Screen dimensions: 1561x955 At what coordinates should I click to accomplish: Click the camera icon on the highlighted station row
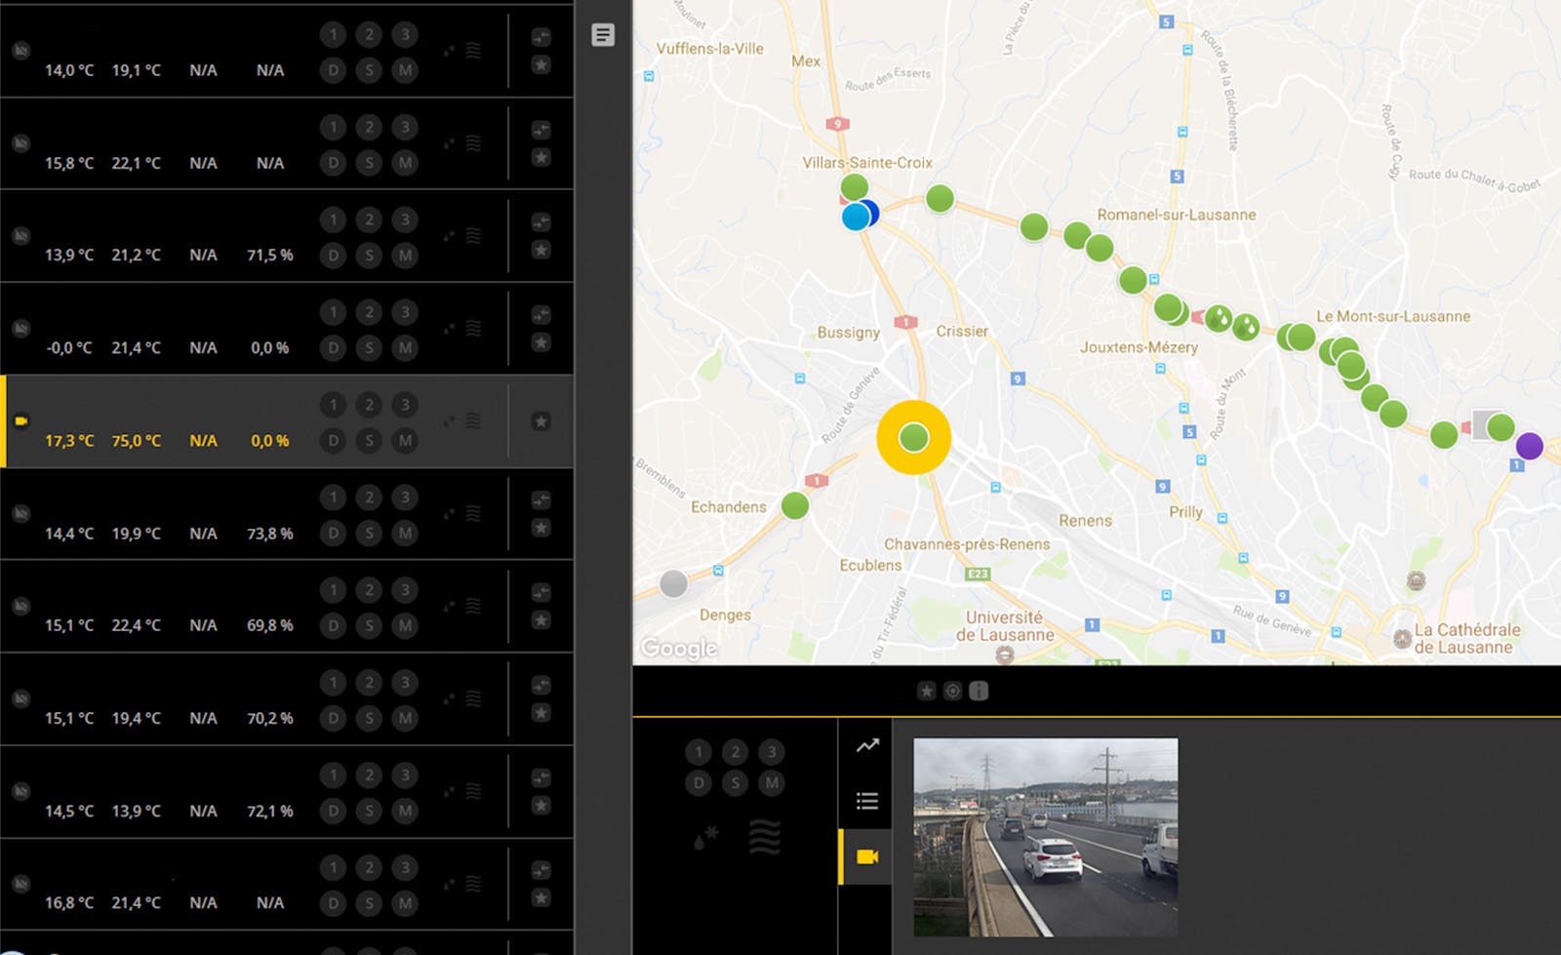(x=20, y=420)
